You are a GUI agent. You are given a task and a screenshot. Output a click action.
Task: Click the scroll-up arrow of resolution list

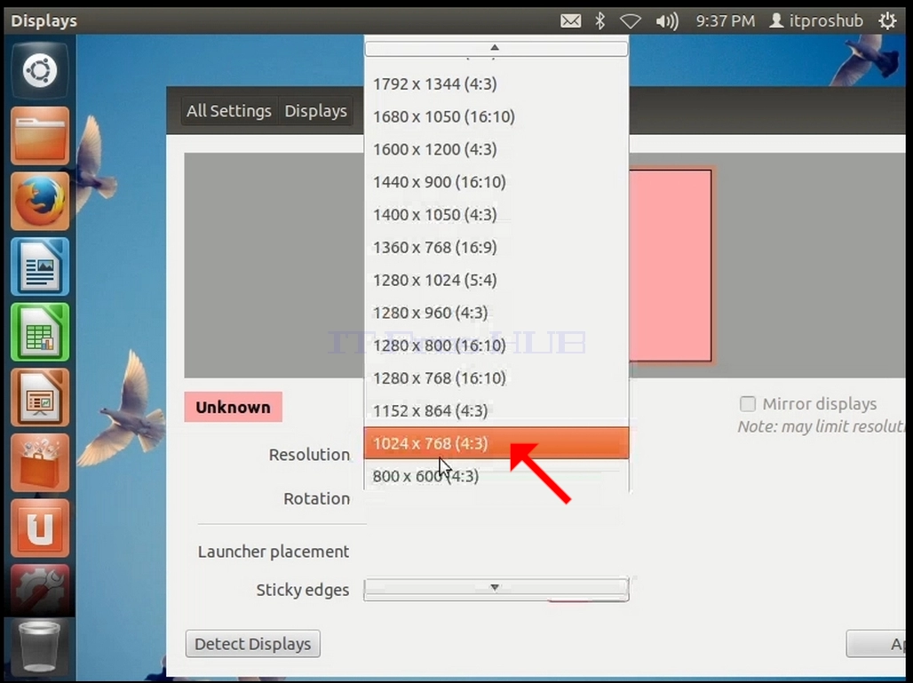(496, 48)
